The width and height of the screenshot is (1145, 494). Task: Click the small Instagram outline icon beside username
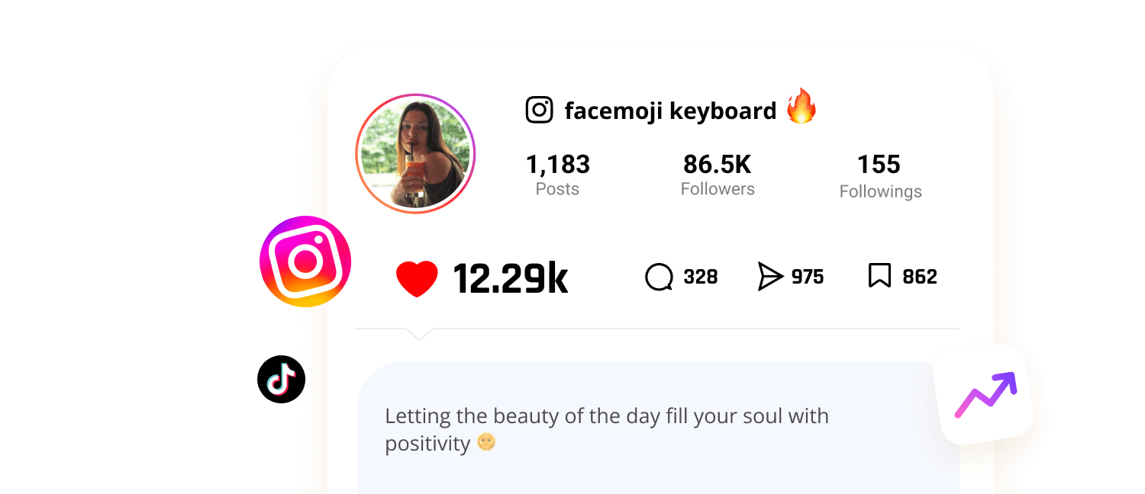(540, 111)
